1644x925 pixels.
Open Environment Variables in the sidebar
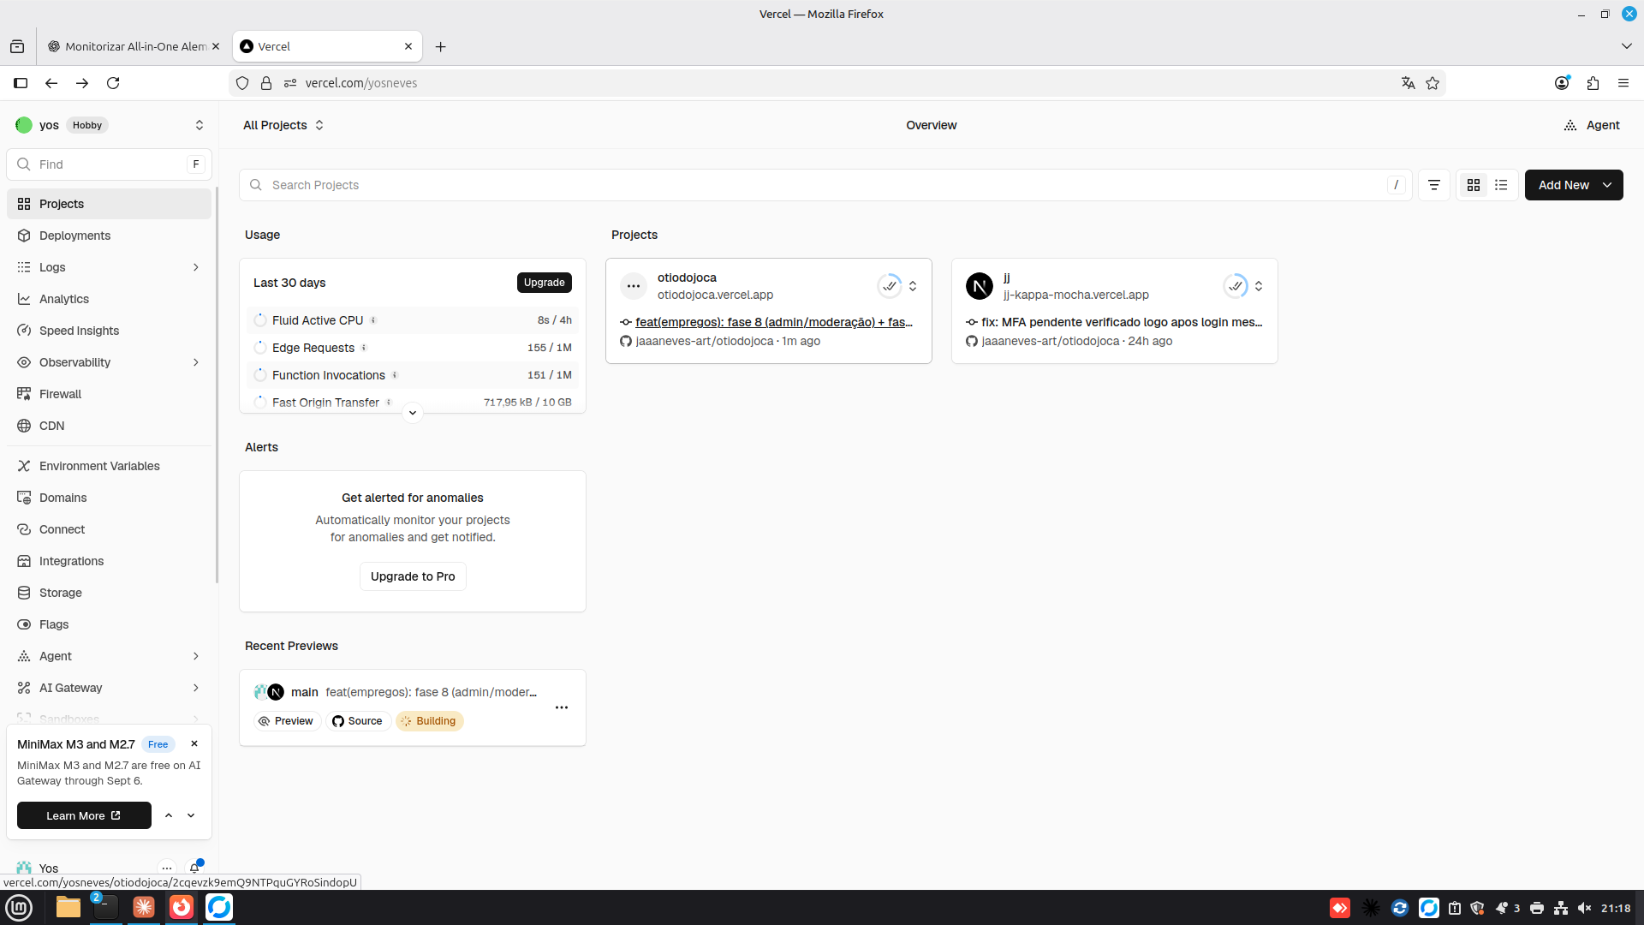[x=110, y=466]
